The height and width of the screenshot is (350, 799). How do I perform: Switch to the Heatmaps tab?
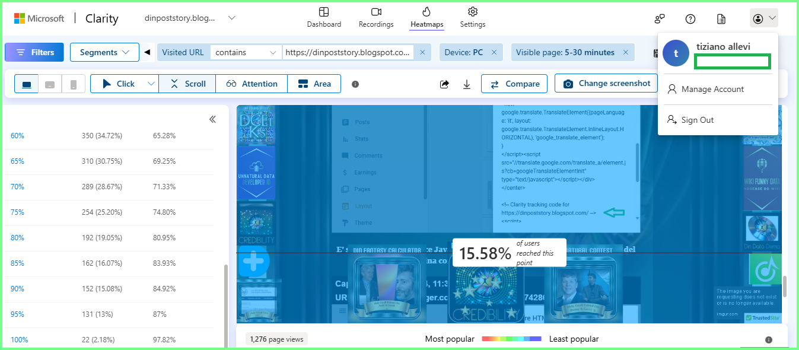[x=426, y=18]
